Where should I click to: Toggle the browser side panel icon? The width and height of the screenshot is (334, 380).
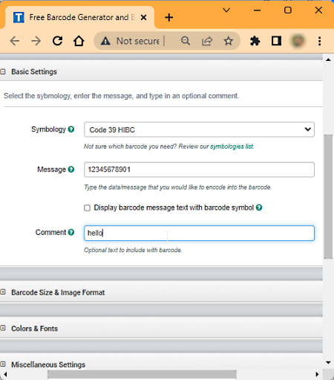tap(276, 41)
